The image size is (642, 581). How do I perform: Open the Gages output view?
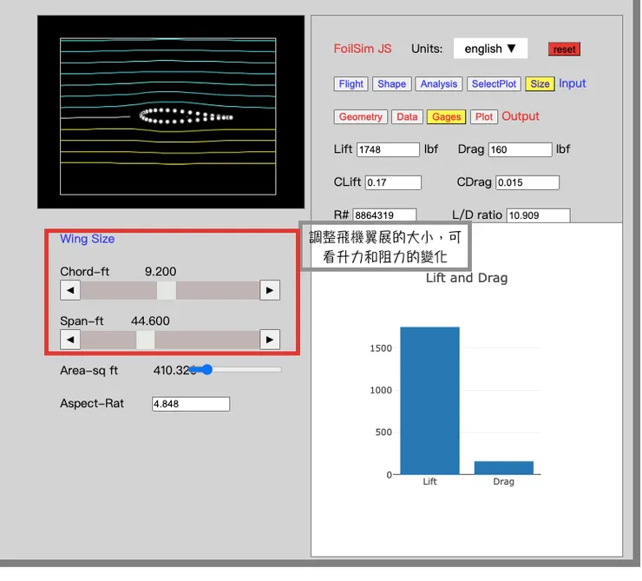pos(446,116)
